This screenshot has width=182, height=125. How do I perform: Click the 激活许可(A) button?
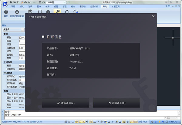click(x=66, y=103)
